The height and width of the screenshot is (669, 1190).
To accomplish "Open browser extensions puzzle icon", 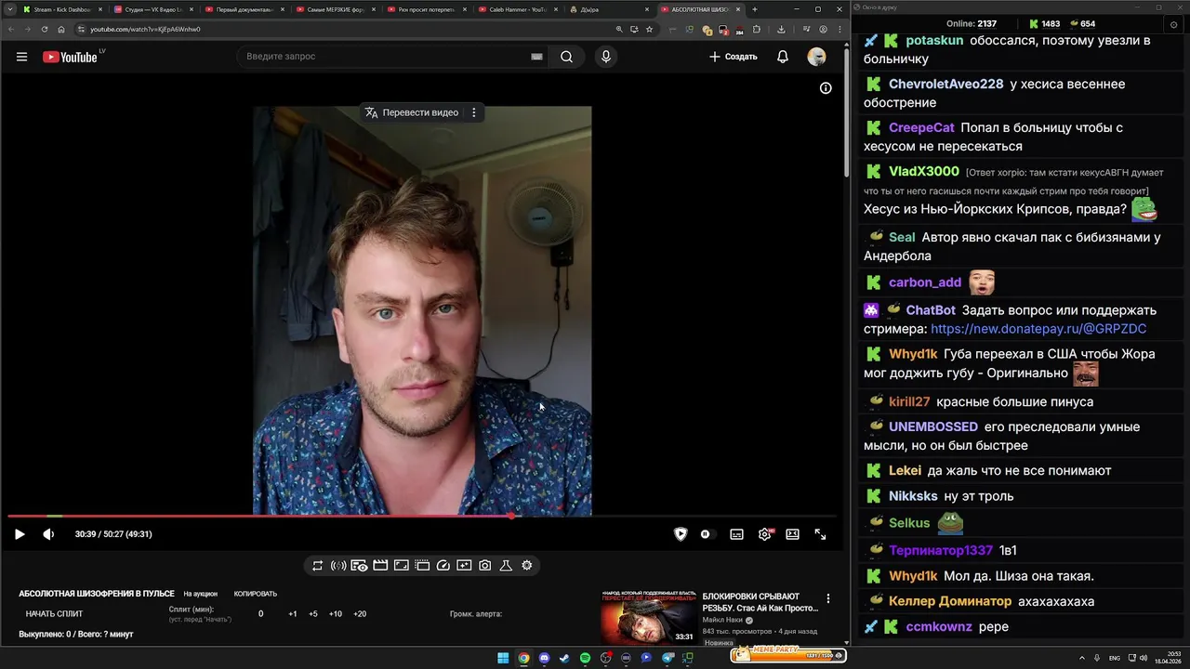I will coord(756,29).
